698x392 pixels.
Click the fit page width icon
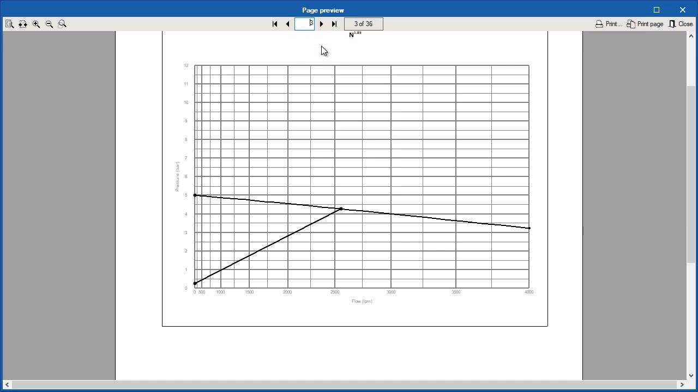point(23,24)
